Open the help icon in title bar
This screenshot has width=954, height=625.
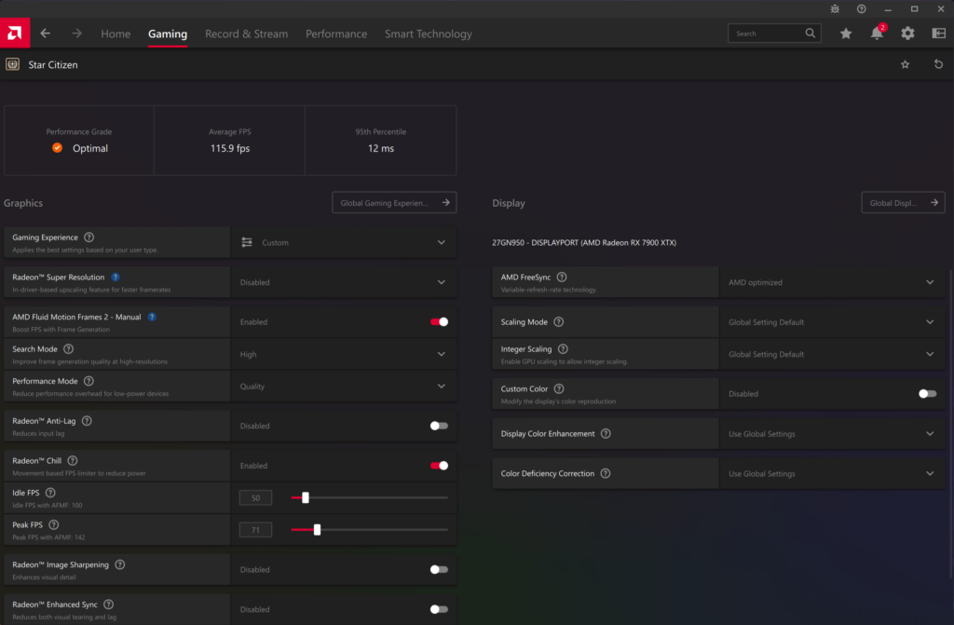tap(861, 8)
